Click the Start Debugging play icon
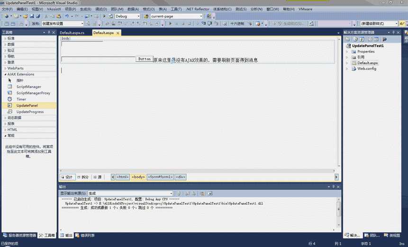Screen dimensions: 408x247 [x=104, y=16]
